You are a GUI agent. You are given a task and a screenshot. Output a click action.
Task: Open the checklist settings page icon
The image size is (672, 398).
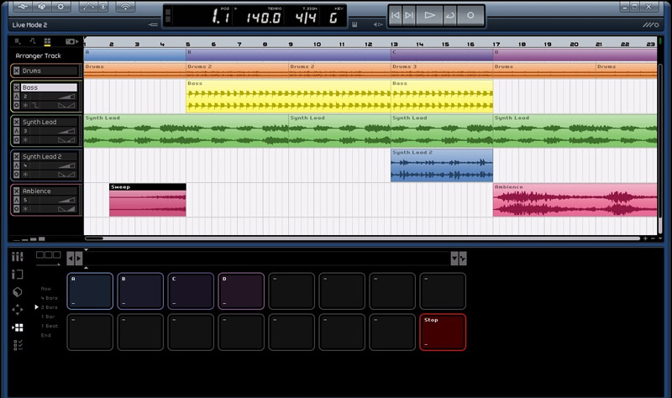(18, 345)
